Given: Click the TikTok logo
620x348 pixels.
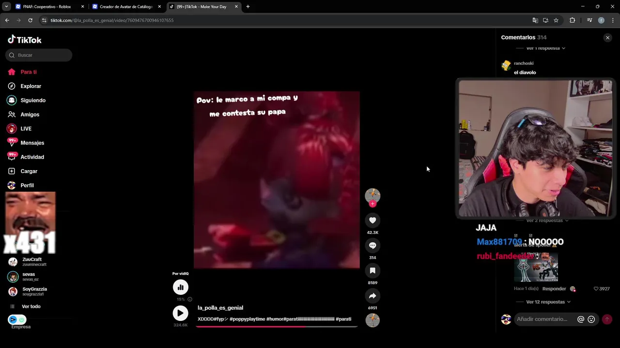Looking at the screenshot, I should point(25,40).
